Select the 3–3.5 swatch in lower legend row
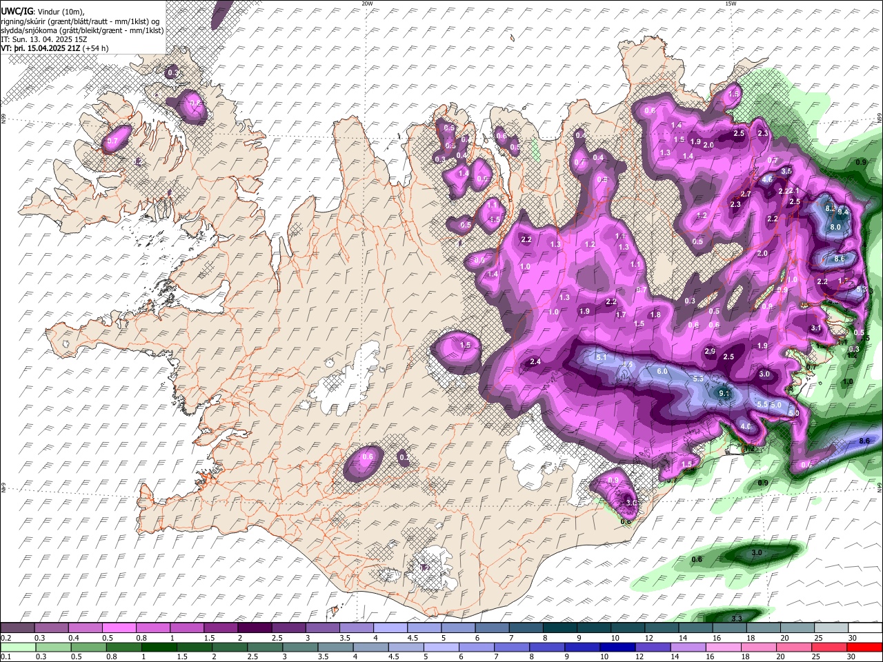Image resolution: width=883 pixels, height=662 pixels. tap(300, 647)
